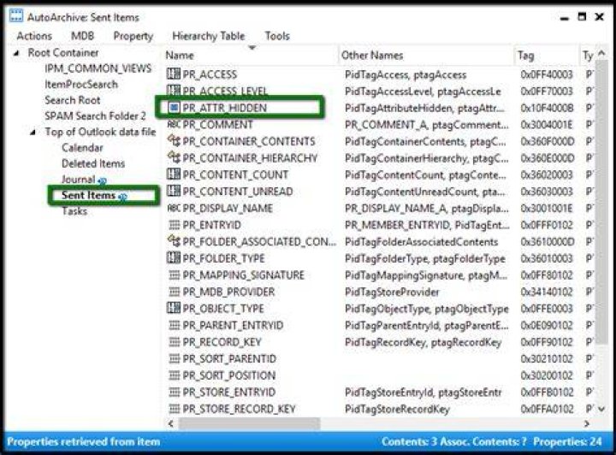This screenshot has height=455, width=616.
Task: Select the Calendar folder
Action: 82,148
